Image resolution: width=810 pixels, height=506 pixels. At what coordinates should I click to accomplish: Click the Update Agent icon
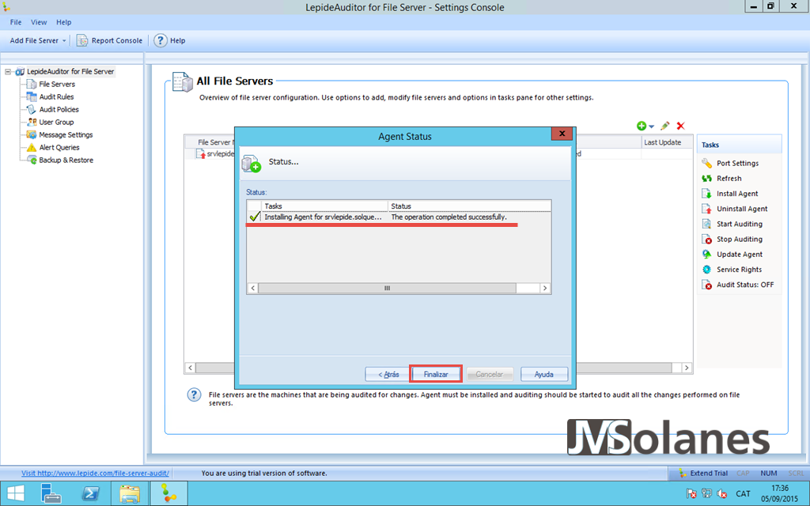pos(706,254)
